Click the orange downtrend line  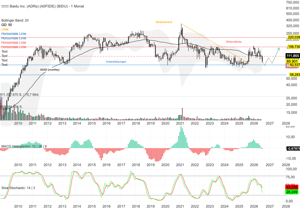[215, 44]
